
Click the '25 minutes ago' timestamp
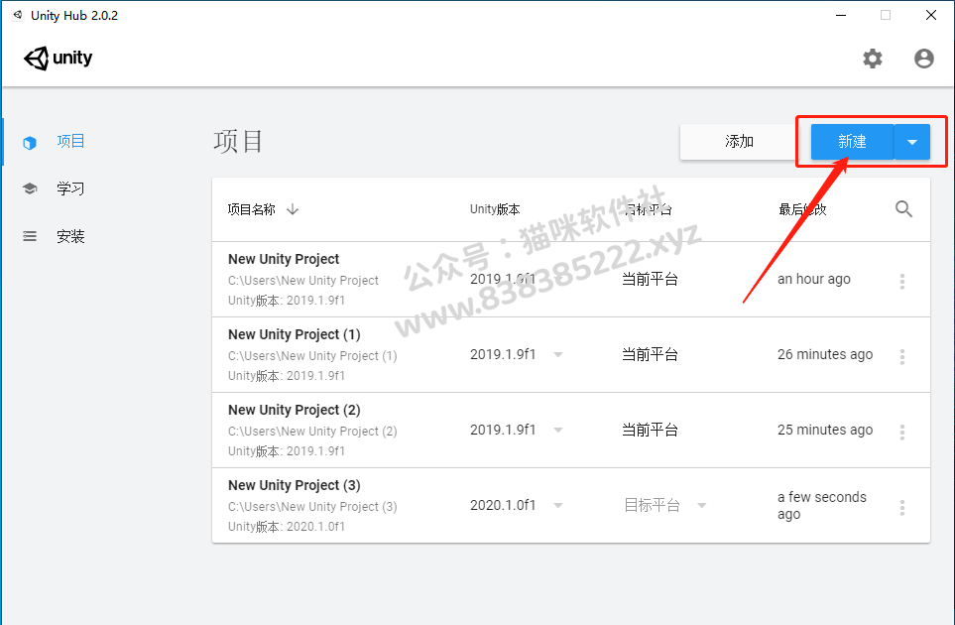coord(825,431)
